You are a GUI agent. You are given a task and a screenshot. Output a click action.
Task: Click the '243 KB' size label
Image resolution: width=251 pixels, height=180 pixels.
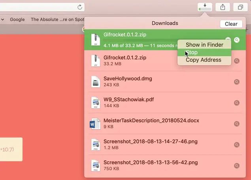pyautogui.click(x=111, y=85)
